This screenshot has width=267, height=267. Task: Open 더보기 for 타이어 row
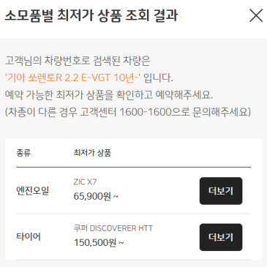221,237
